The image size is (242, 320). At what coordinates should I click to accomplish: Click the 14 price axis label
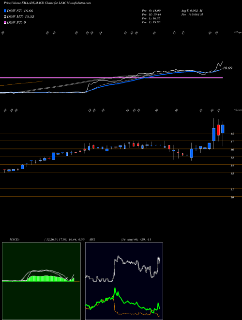click(232, 166)
